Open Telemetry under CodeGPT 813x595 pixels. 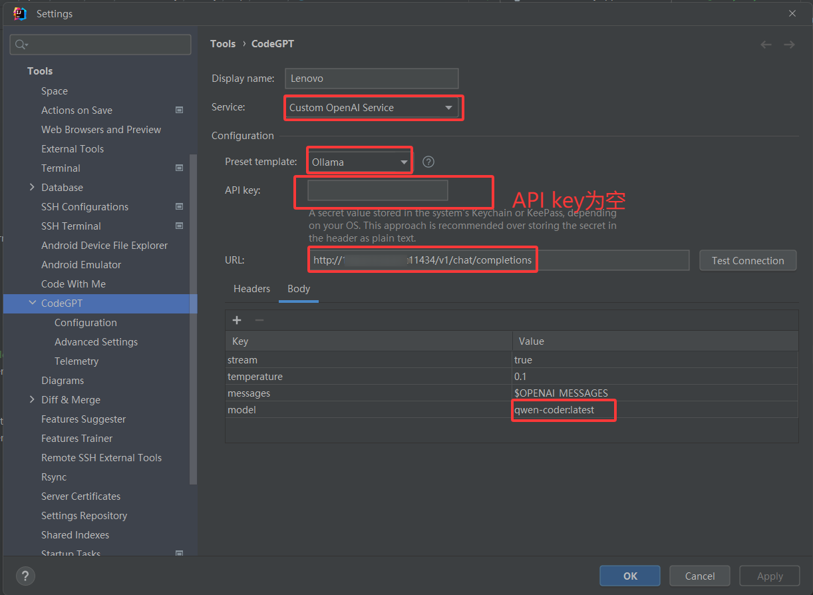pyautogui.click(x=77, y=361)
